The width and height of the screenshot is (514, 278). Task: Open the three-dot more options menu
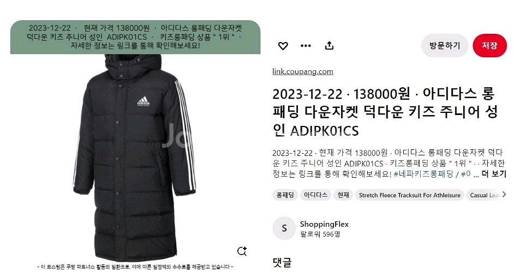coord(306,46)
